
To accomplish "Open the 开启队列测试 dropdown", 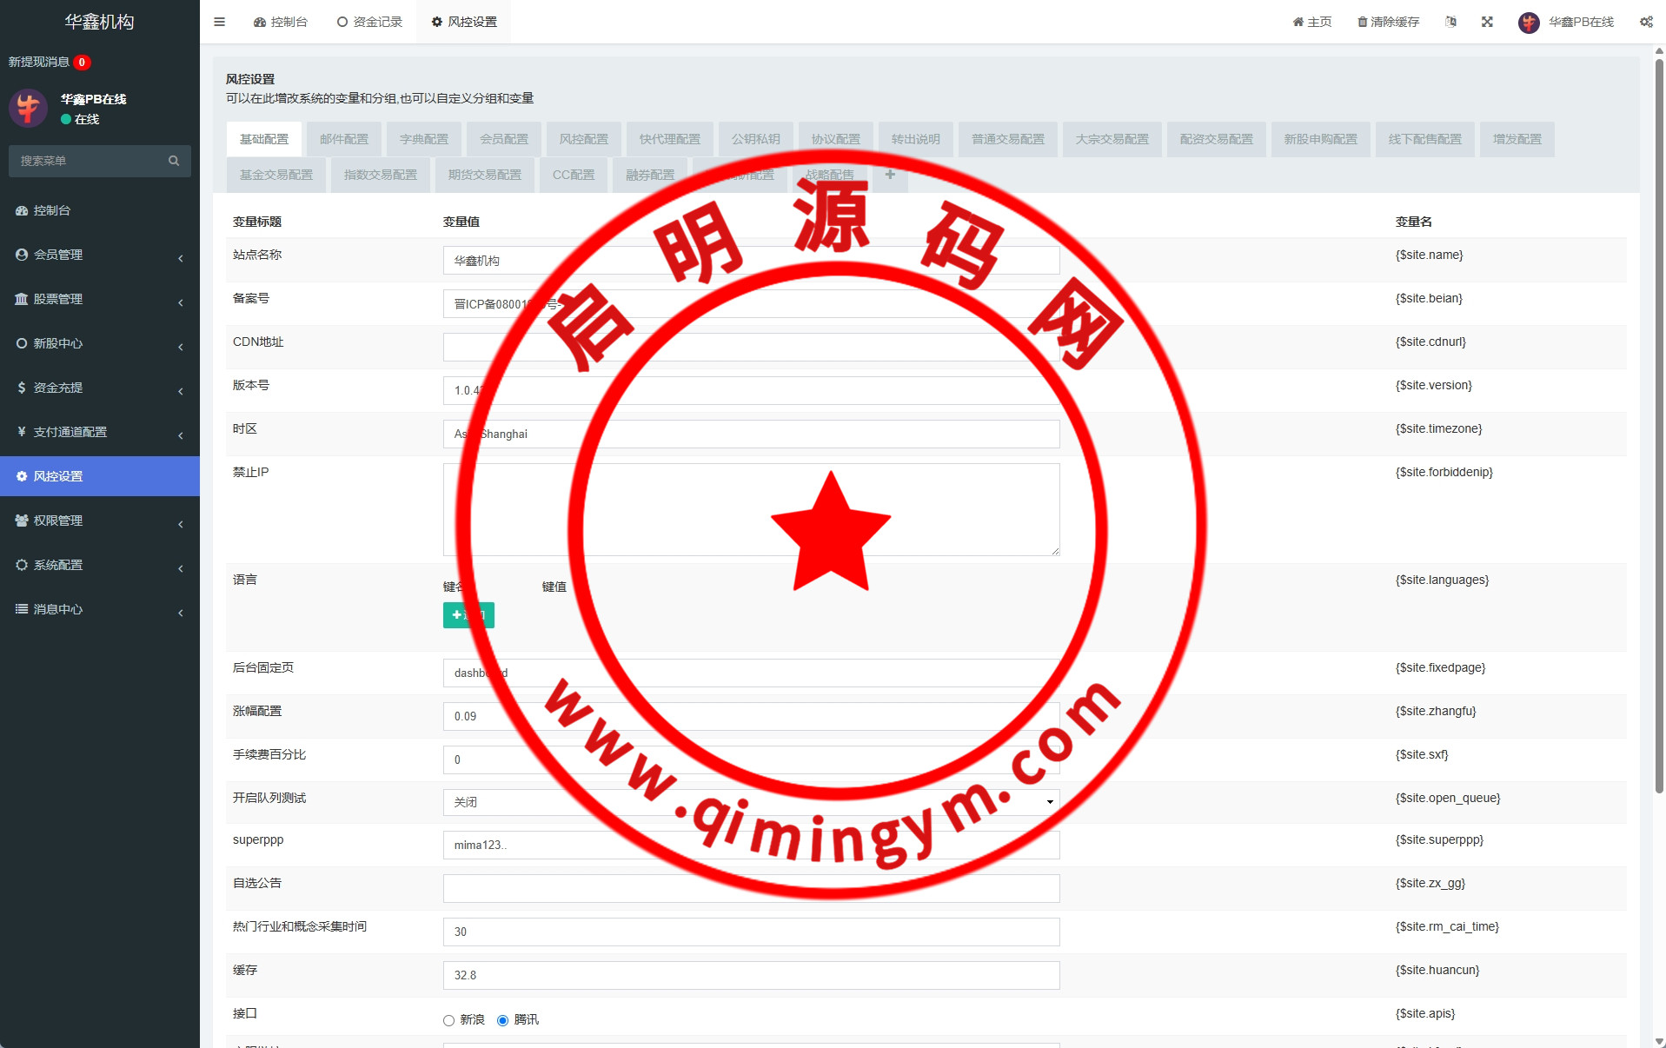I will 751,802.
